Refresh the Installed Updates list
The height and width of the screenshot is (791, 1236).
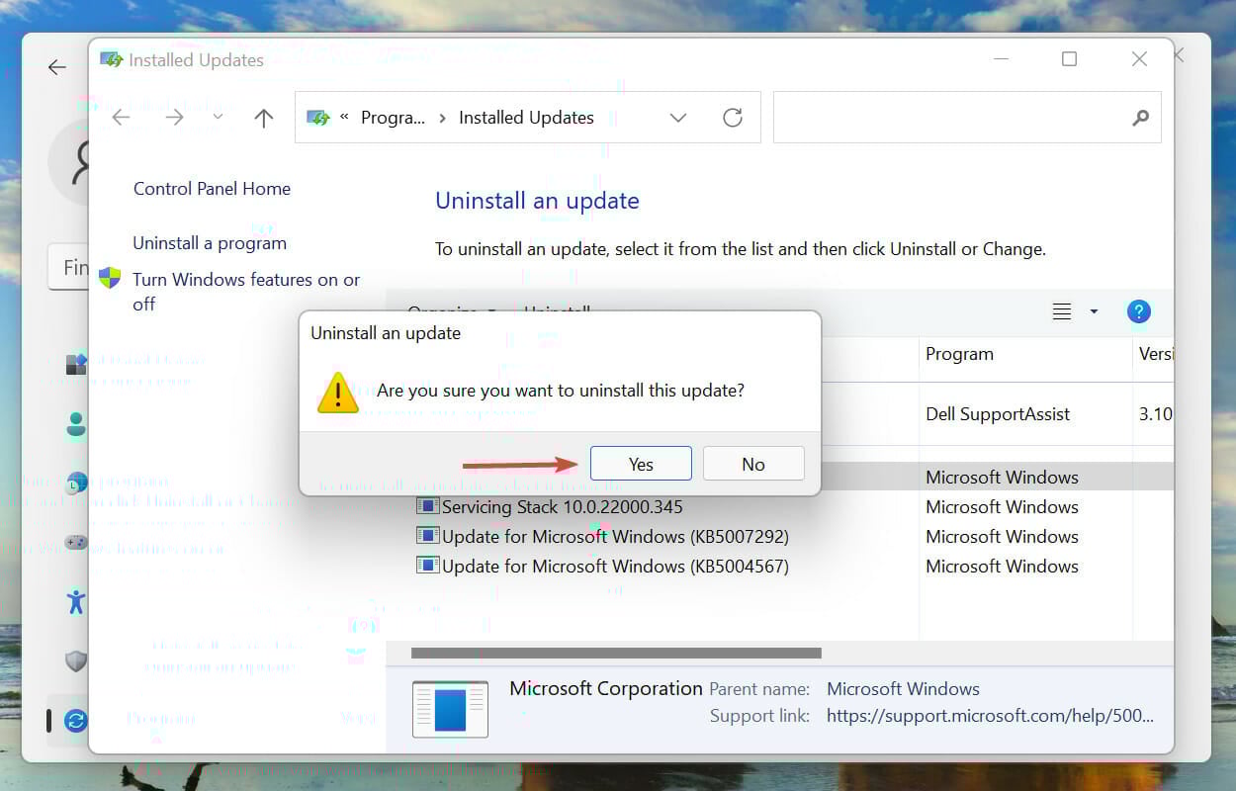coord(733,118)
